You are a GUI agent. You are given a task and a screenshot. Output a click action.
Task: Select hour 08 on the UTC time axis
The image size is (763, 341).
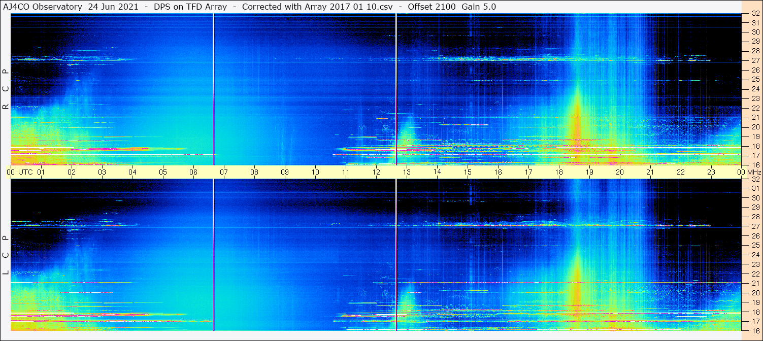(254, 172)
